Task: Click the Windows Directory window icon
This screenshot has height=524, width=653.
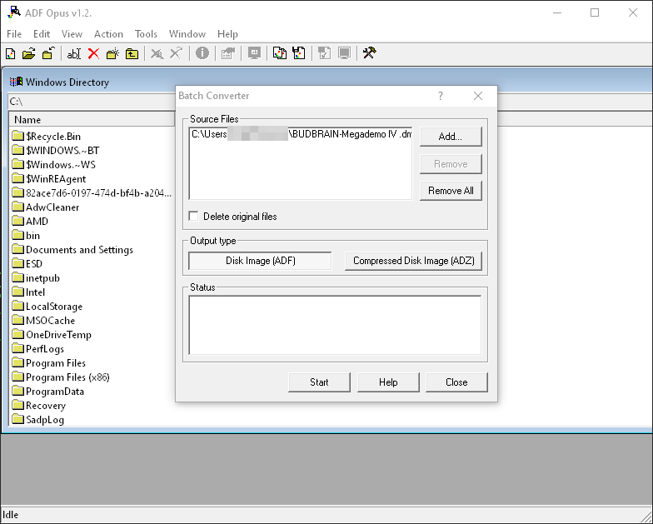Action: 17,82
